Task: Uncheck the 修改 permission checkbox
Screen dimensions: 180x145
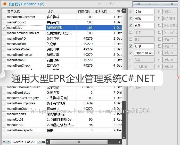Action: pyautogui.click(x=131, y=25)
